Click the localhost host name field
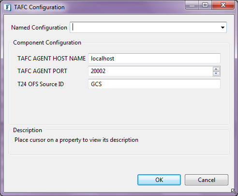Screen dimensions: 238x196 154,59
